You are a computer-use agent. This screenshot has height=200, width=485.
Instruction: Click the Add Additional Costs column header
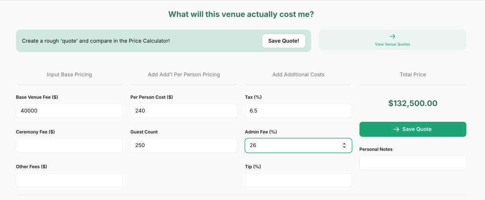point(298,74)
